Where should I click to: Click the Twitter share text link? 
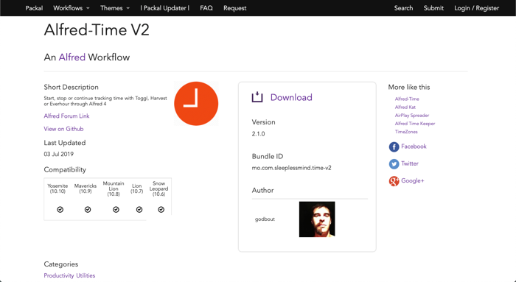[x=410, y=163]
